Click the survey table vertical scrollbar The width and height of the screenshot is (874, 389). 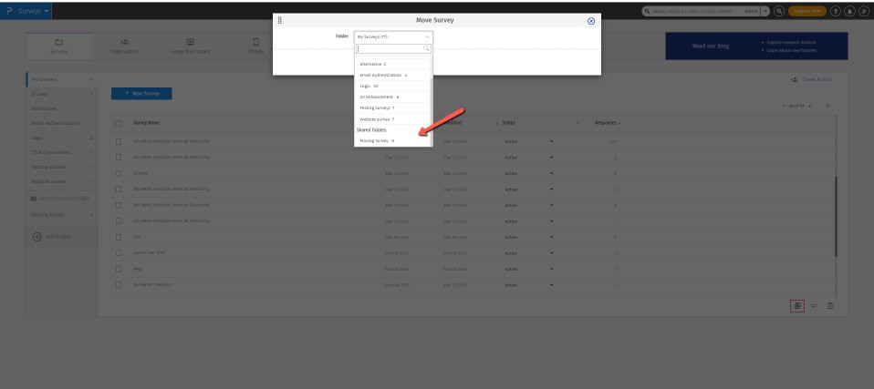coord(836,217)
